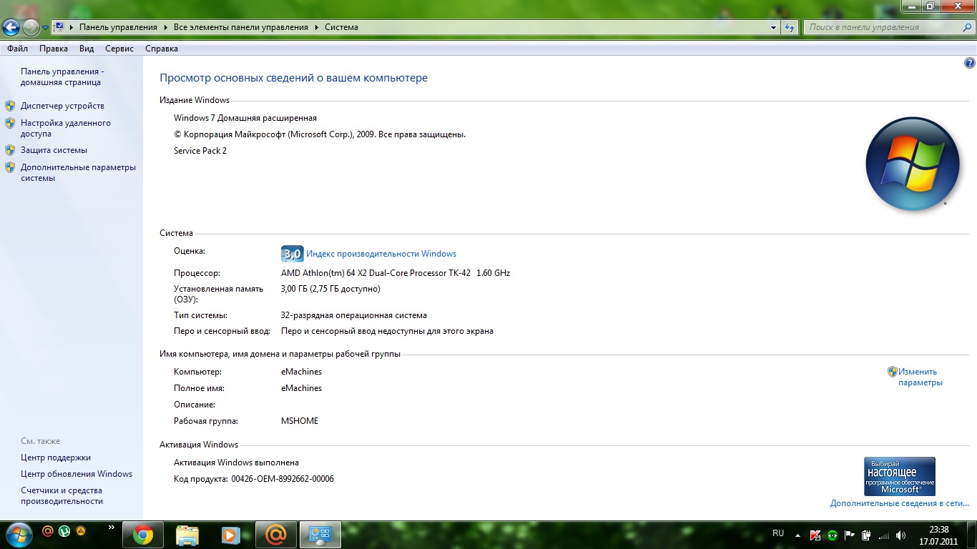Open the Сервис menu

(x=119, y=49)
